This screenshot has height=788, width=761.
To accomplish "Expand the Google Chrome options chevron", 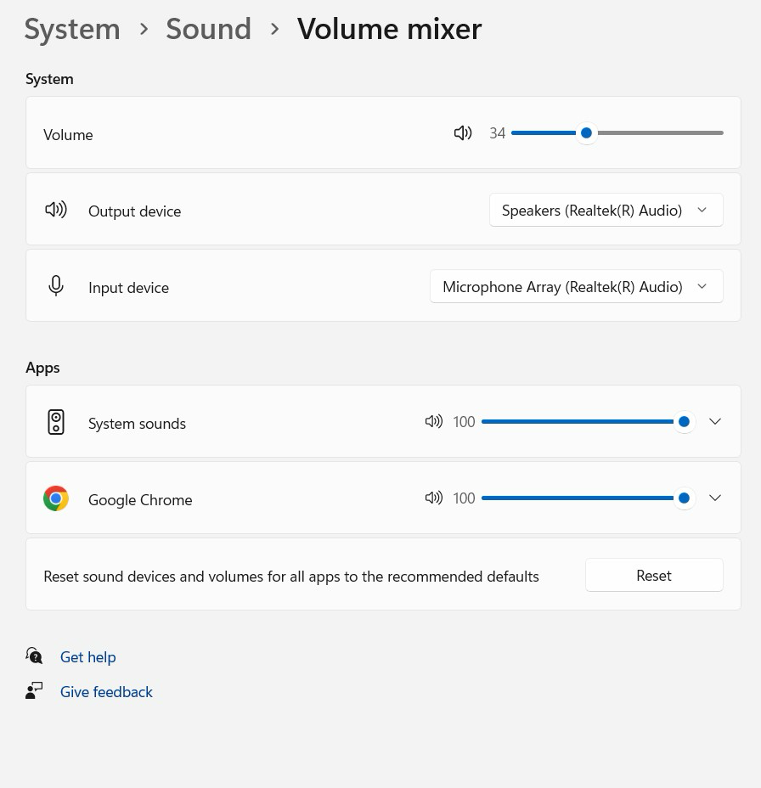I will 715,498.
